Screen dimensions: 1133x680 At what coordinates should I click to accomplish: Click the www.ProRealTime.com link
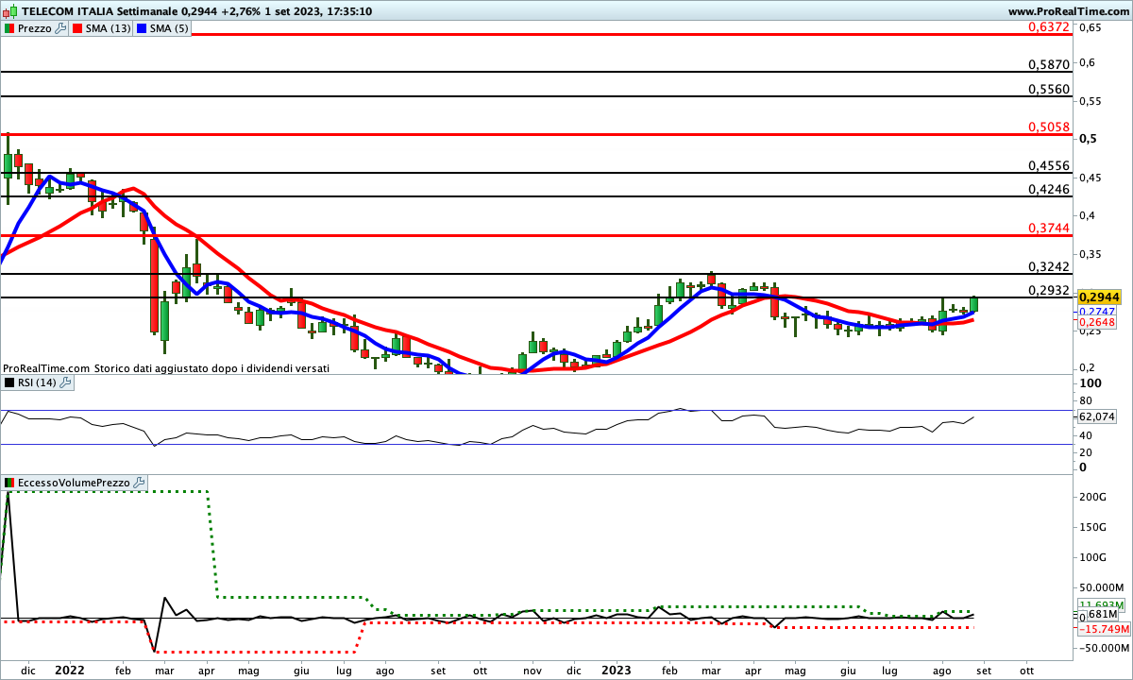click(1067, 11)
